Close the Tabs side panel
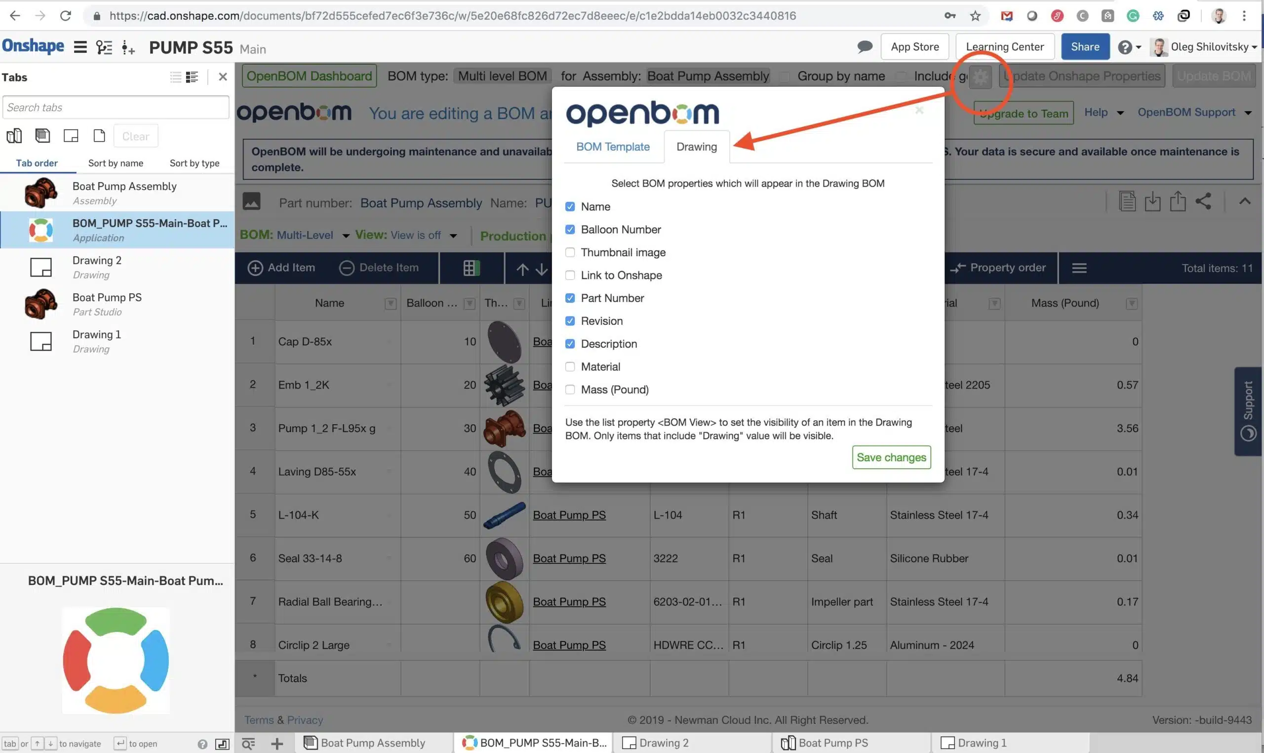The image size is (1264, 753). point(223,77)
